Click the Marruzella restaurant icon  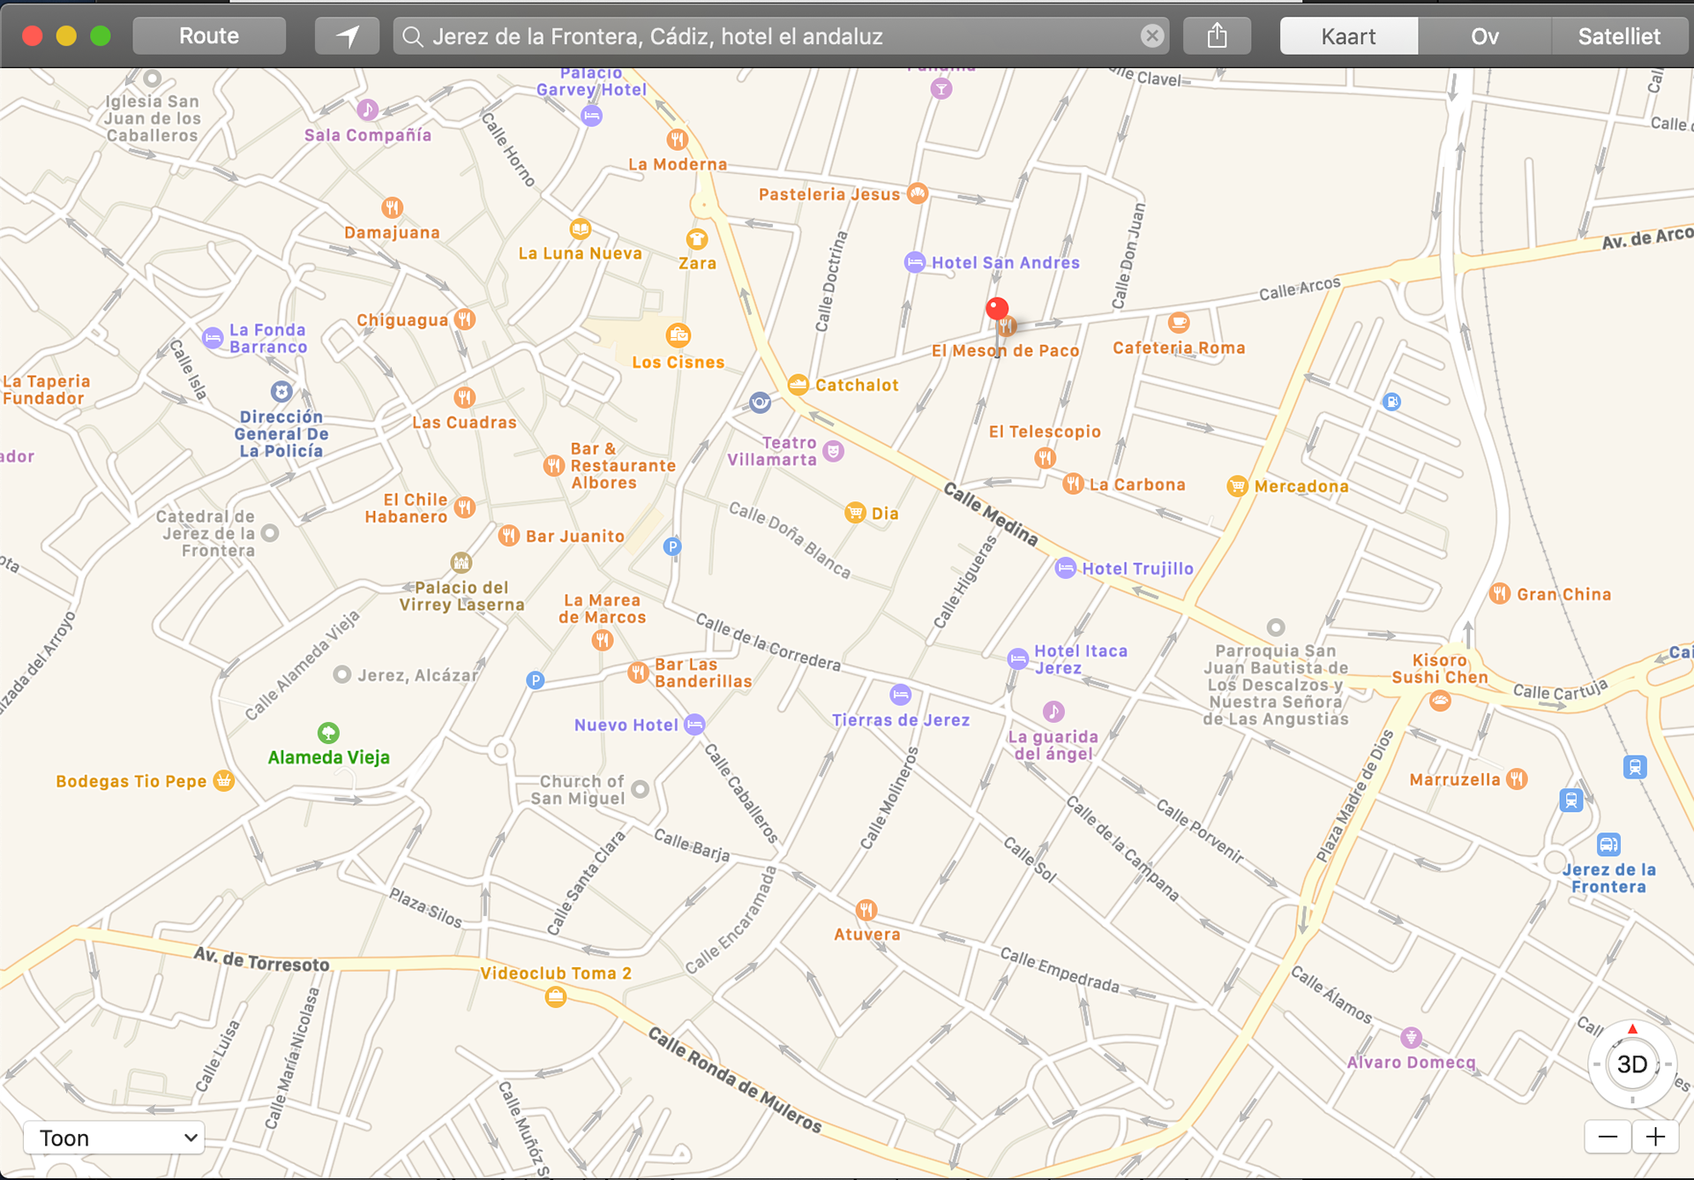click(x=1517, y=779)
